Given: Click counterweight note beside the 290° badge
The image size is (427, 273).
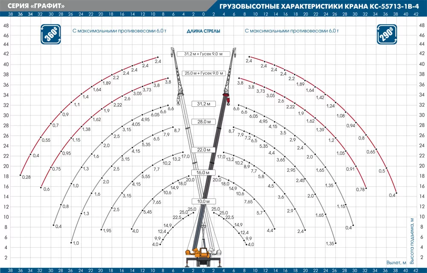Looking at the screenshot, I should tap(292, 31).
